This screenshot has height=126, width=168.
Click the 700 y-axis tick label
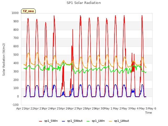tap(16, 38)
